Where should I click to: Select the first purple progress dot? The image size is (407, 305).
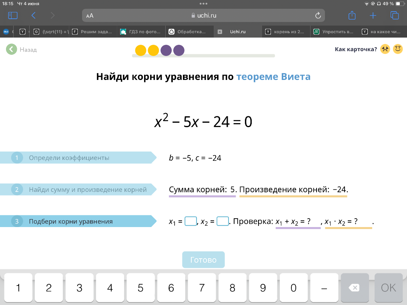click(166, 50)
